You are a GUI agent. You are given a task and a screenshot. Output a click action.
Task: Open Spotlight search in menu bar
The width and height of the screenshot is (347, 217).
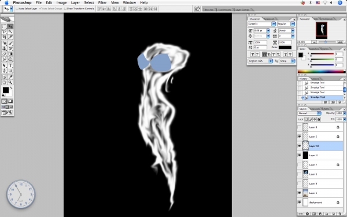340,3
